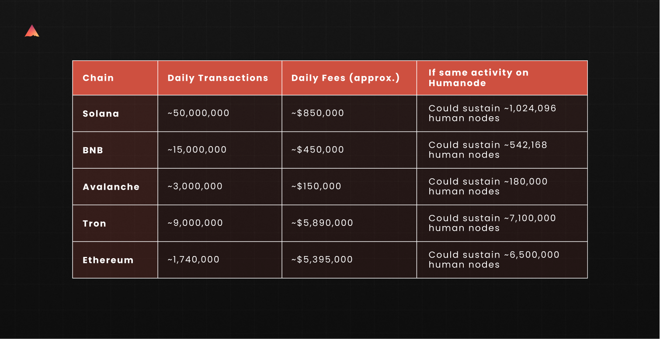Click Ethereum's ~$5,395,000 fees value
This screenshot has height=339, width=660.
322,259
